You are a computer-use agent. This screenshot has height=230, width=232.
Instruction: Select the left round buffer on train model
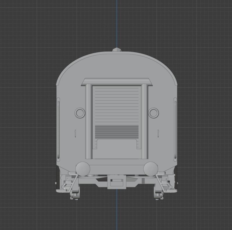83,169
